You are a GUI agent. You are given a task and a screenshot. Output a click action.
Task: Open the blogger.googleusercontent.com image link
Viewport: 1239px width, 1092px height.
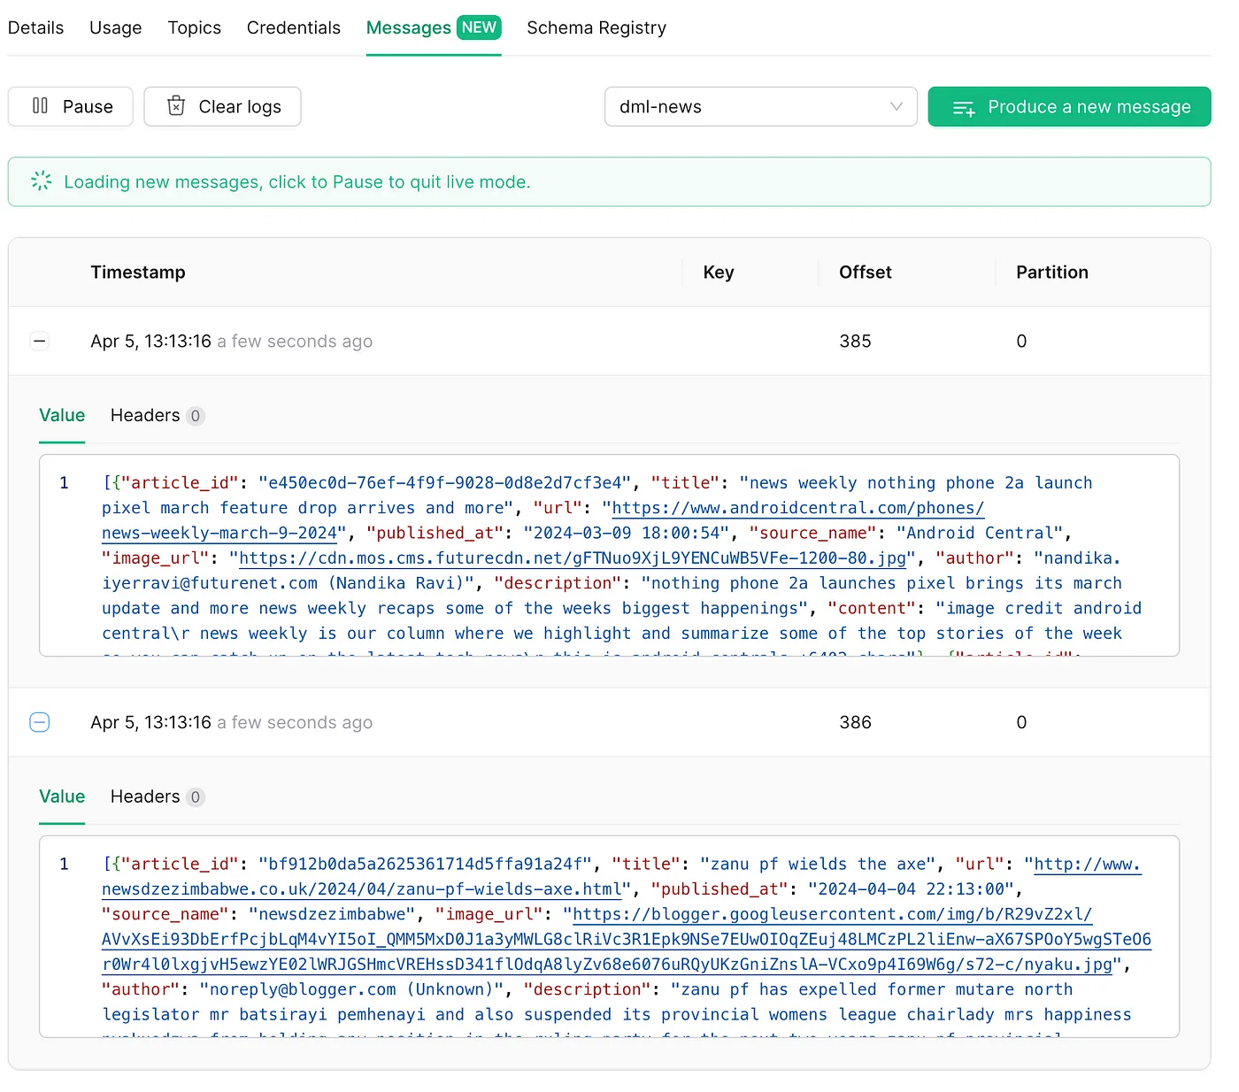tap(832, 915)
